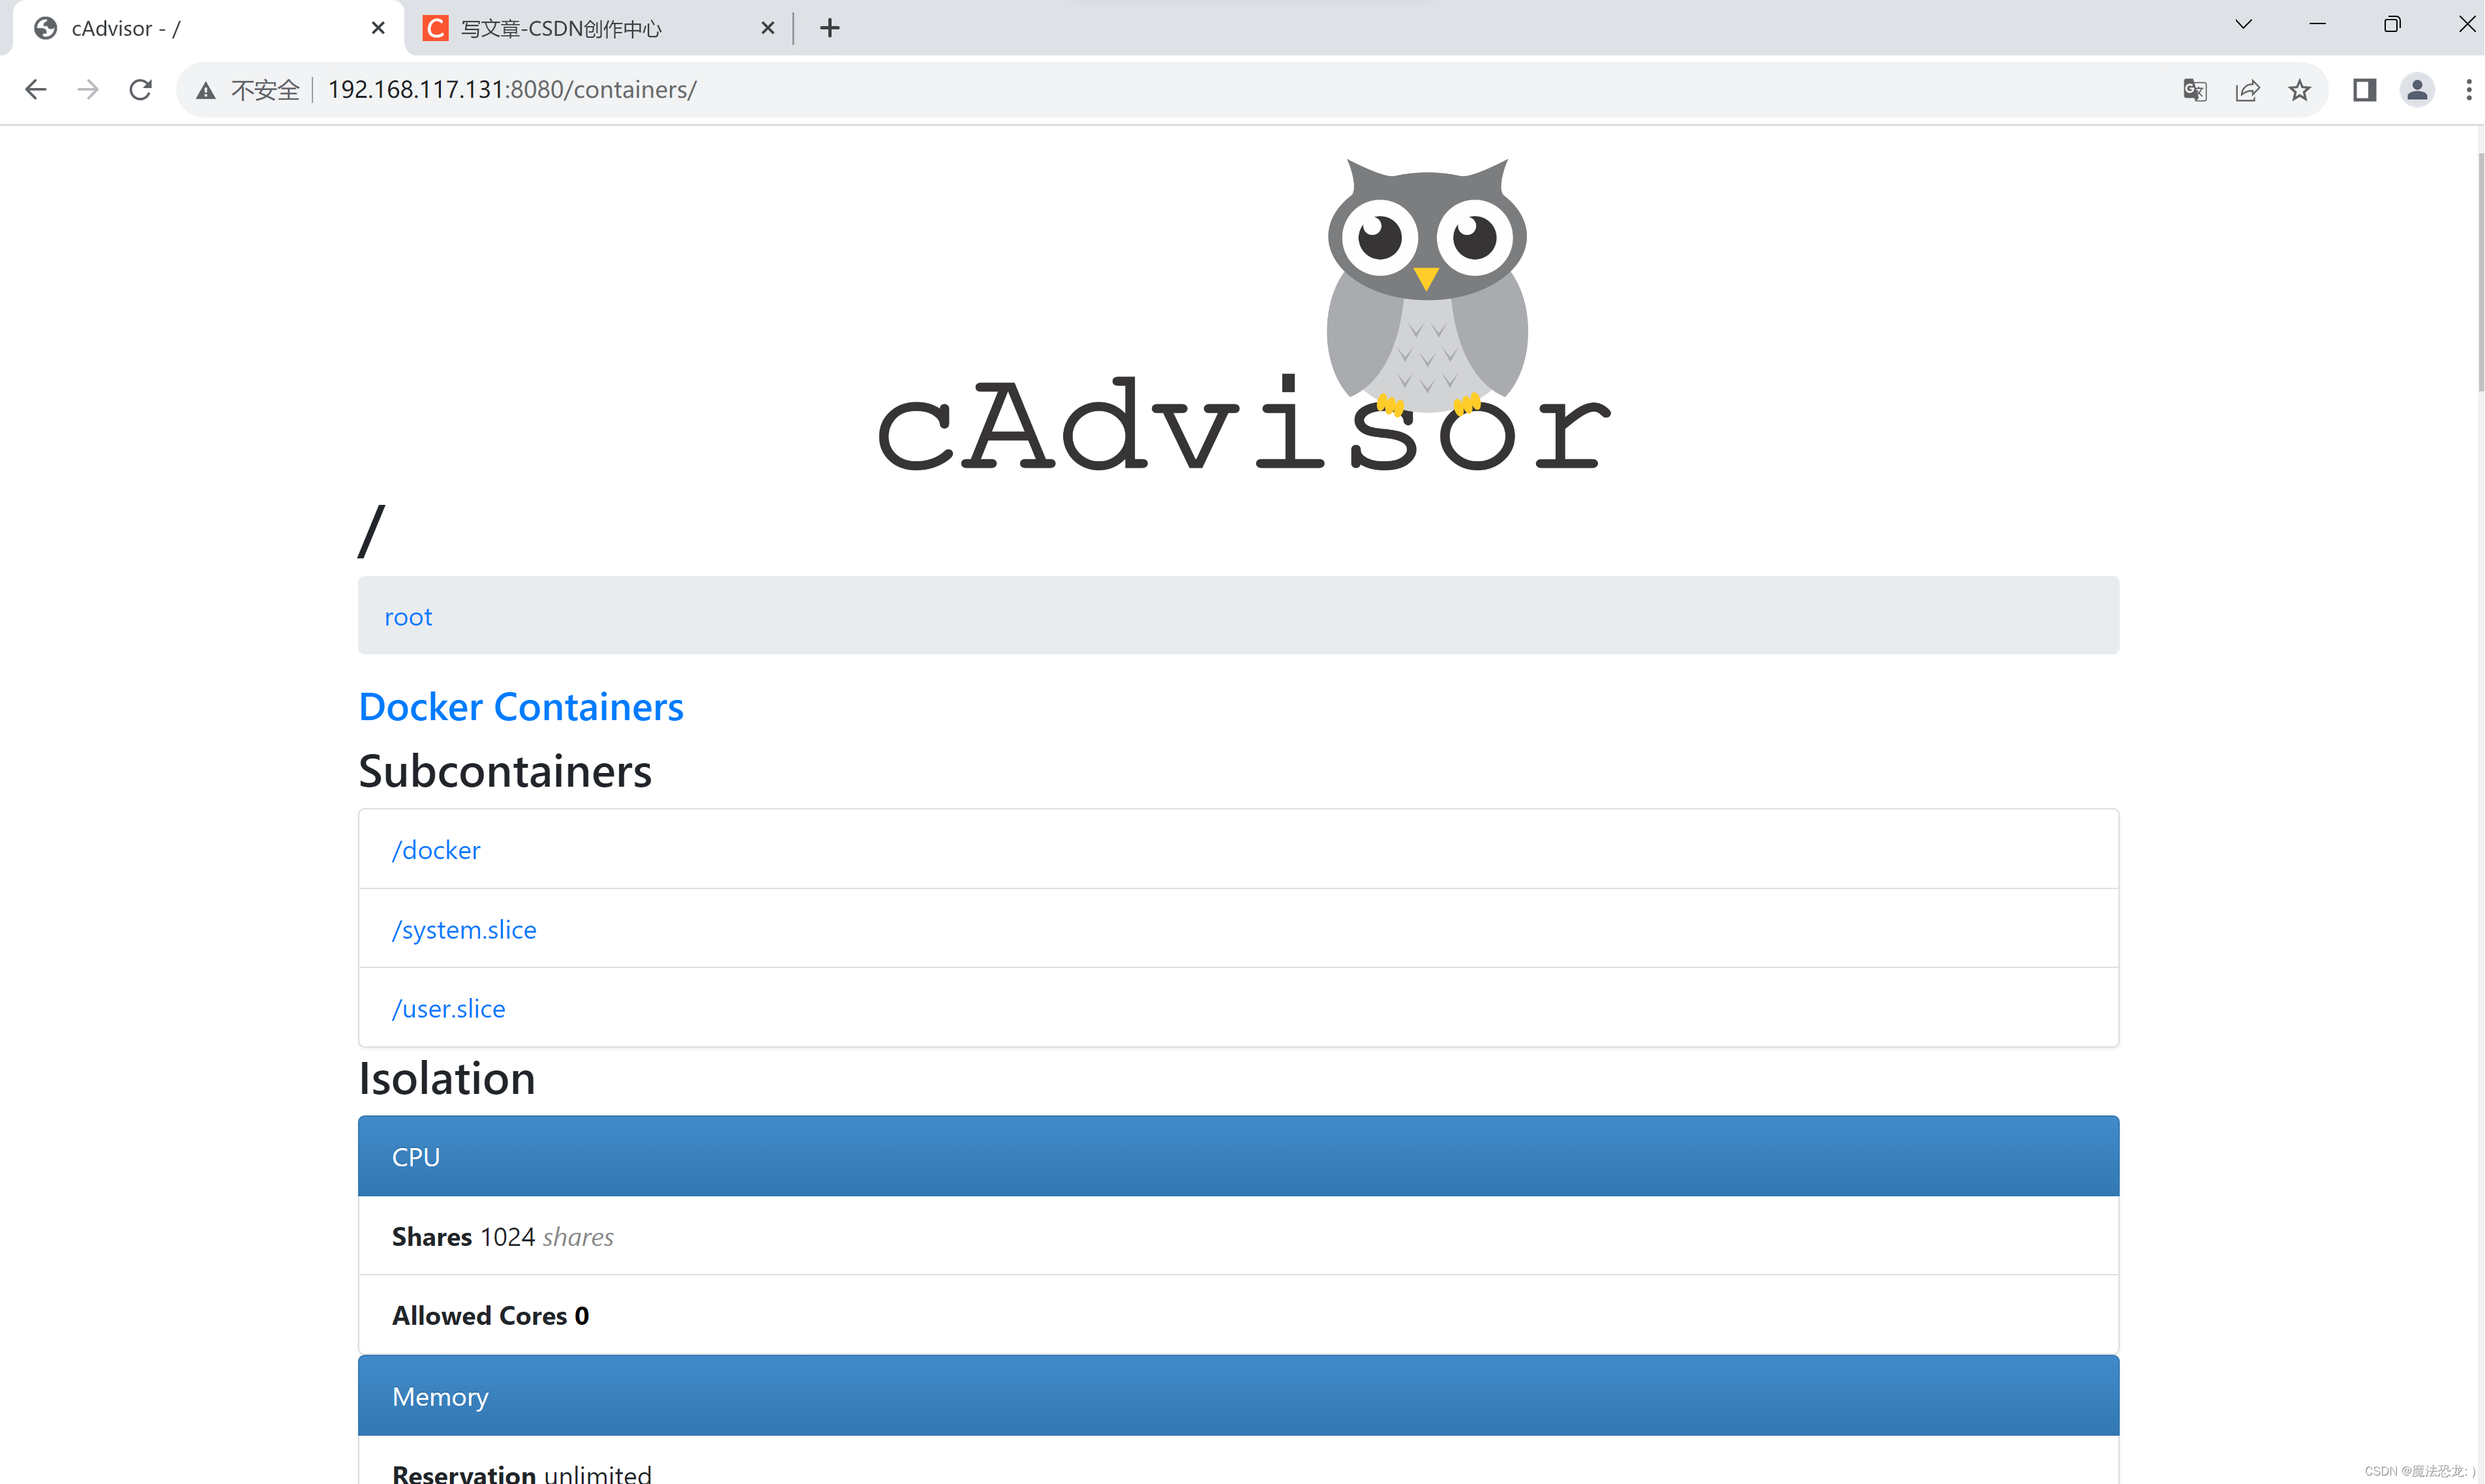Toggle the browser side panel icon

point(2364,90)
